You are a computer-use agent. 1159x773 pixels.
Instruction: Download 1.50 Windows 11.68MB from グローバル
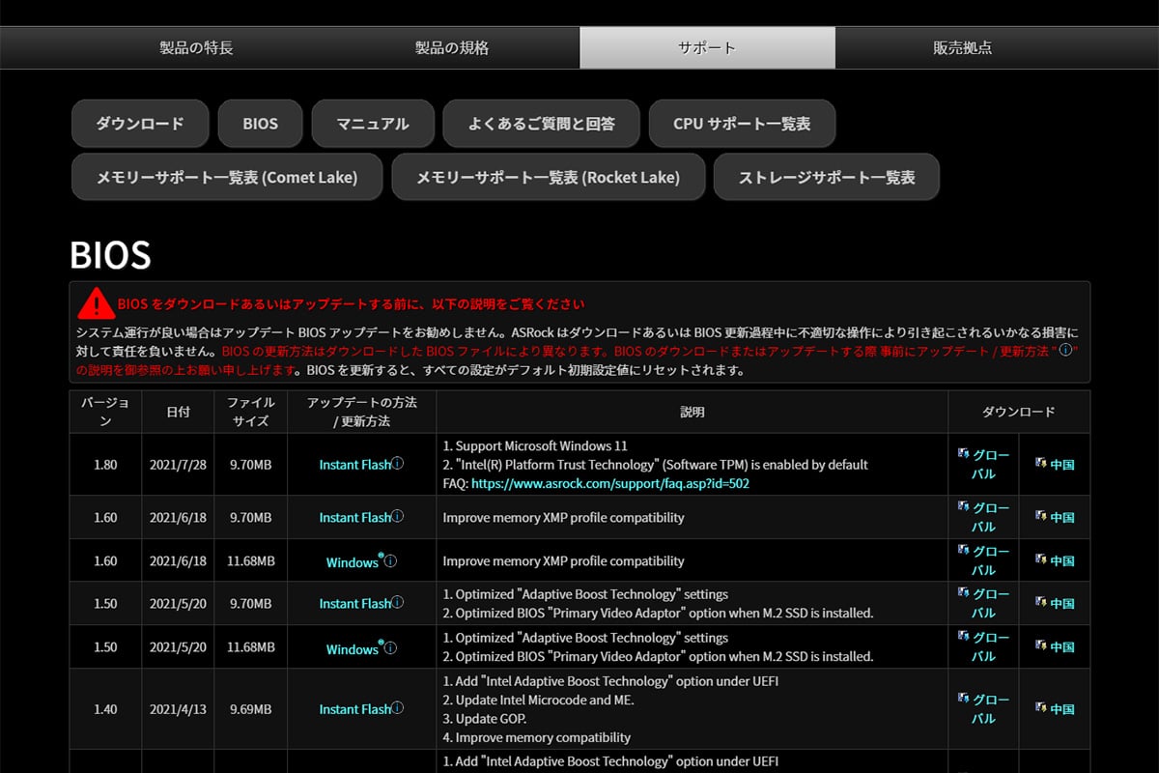(x=983, y=646)
